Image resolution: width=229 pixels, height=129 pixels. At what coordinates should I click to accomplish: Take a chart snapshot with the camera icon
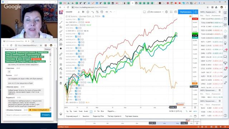(x=176, y=12)
